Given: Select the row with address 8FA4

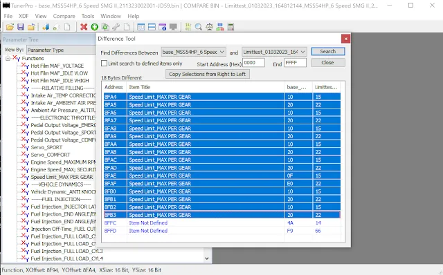Looking at the screenshot, I should tap(221, 97).
